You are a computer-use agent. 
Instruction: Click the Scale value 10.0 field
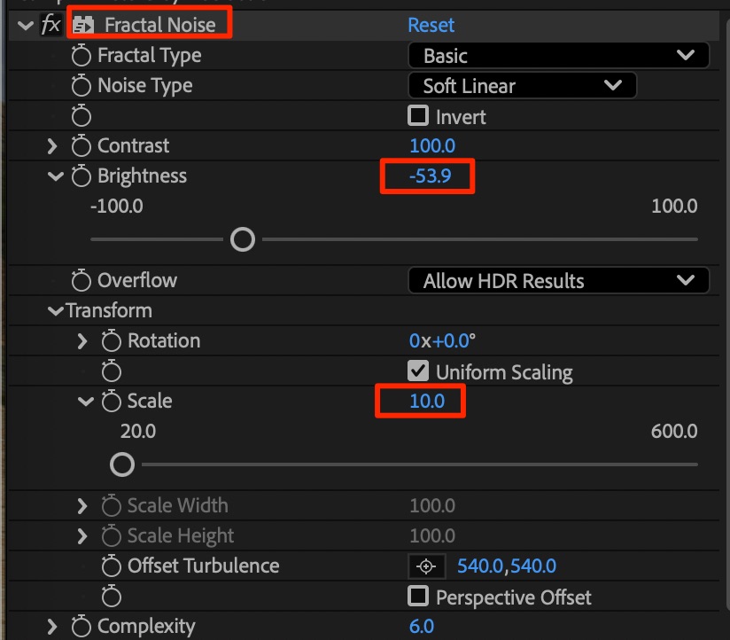[x=426, y=402]
